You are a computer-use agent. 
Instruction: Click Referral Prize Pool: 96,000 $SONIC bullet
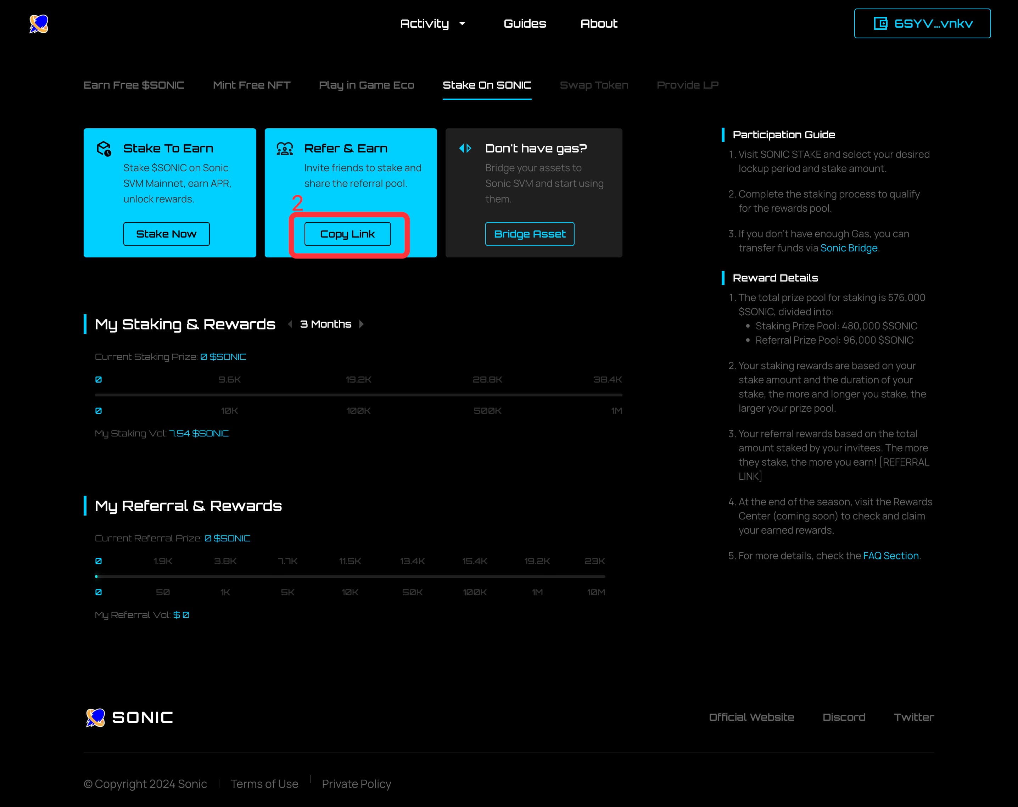point(834,340)
